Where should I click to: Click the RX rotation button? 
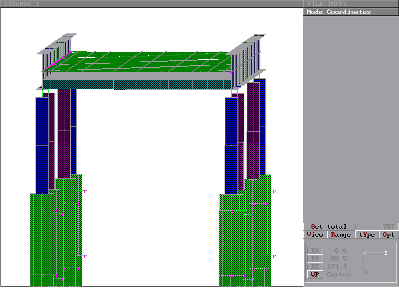pyautogui.click(x=315, y=251)
